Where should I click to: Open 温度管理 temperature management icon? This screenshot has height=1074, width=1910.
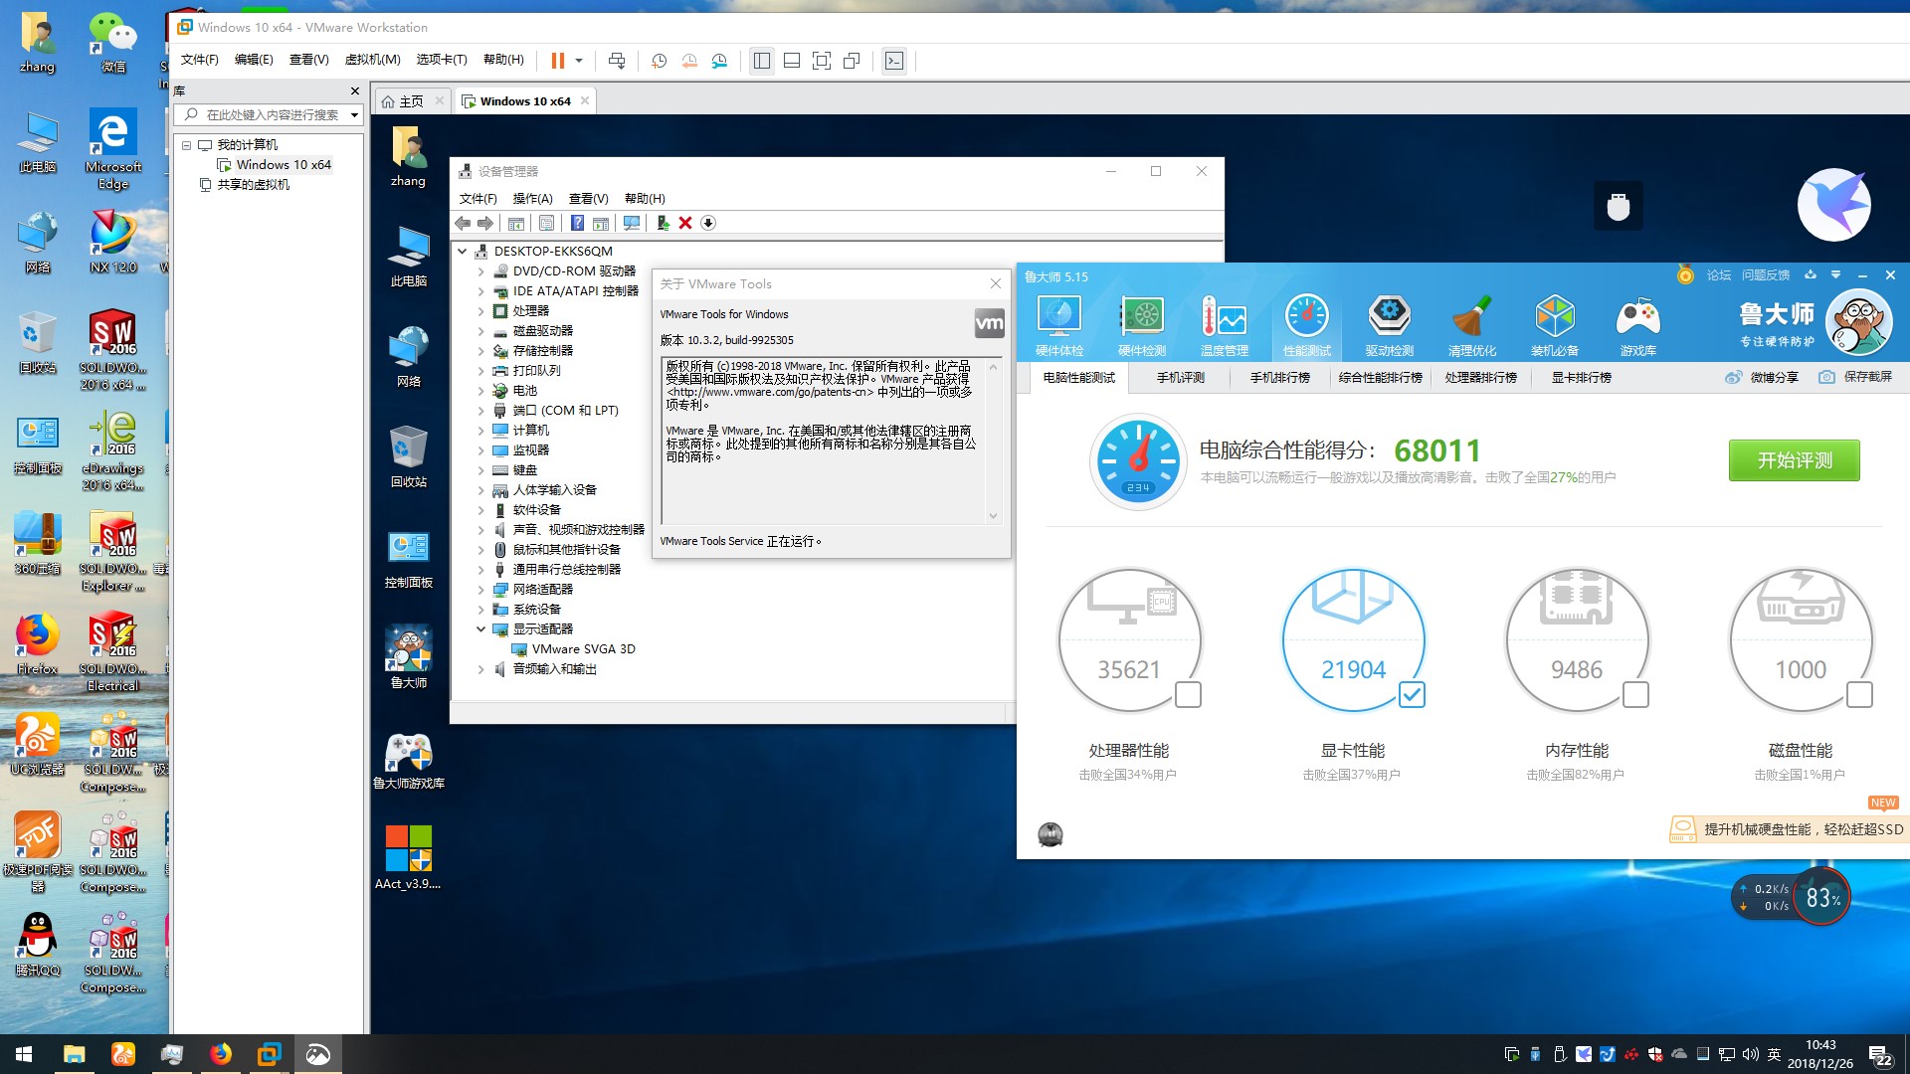[1224, 325]
